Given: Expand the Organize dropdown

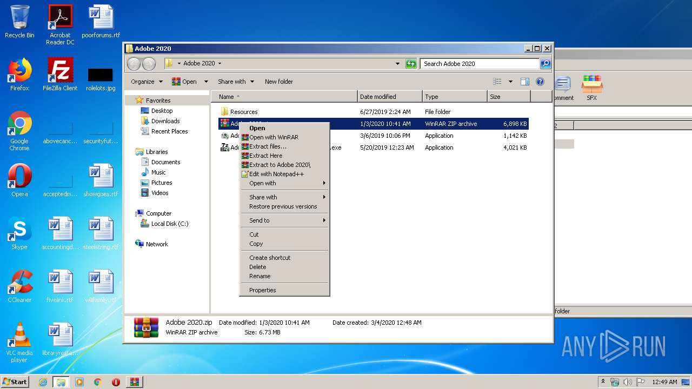Looking at the screenshot, I should coord(147,82).
